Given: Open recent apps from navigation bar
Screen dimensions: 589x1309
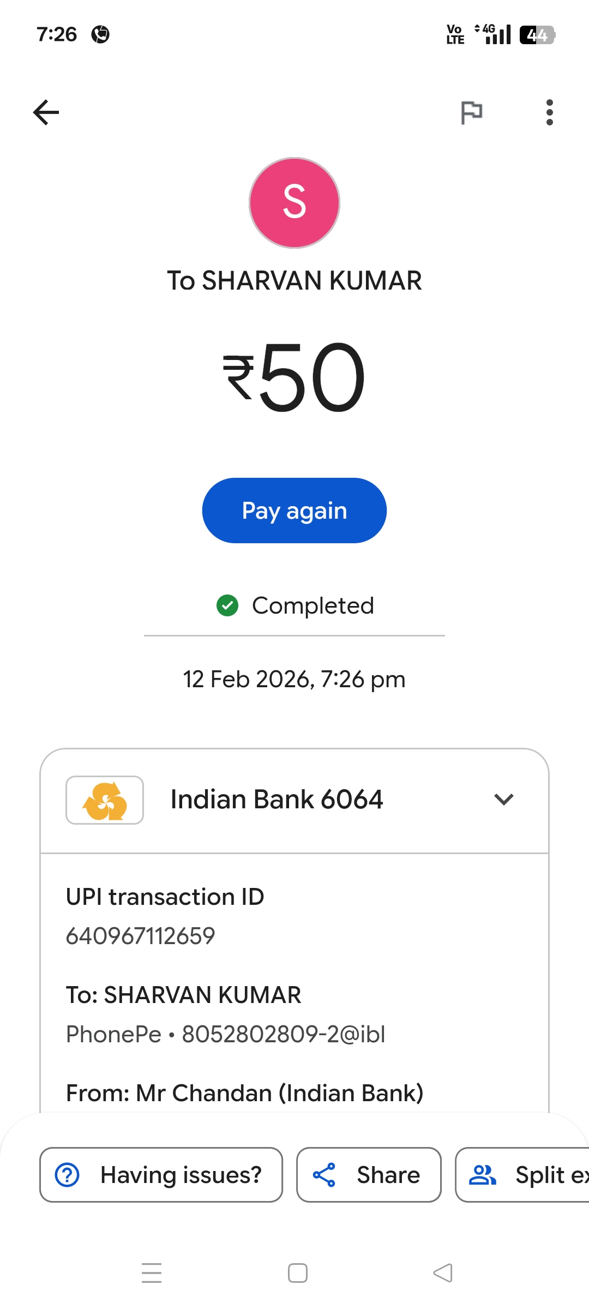Looking at the screenshot, I should [x=152, y=1273].
